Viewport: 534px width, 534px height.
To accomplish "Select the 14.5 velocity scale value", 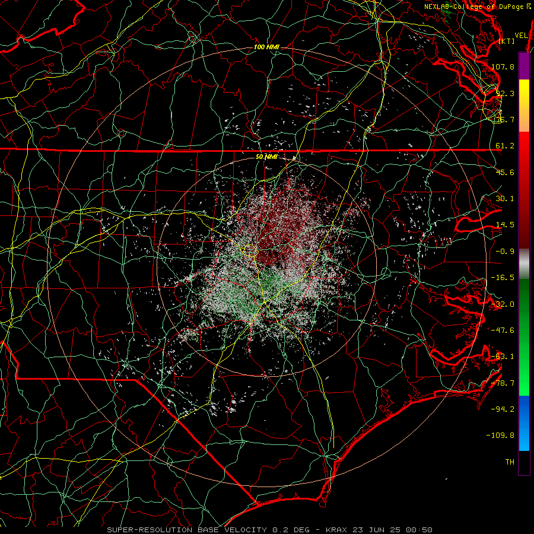I will pyautogui.click(x=505, y=225).
